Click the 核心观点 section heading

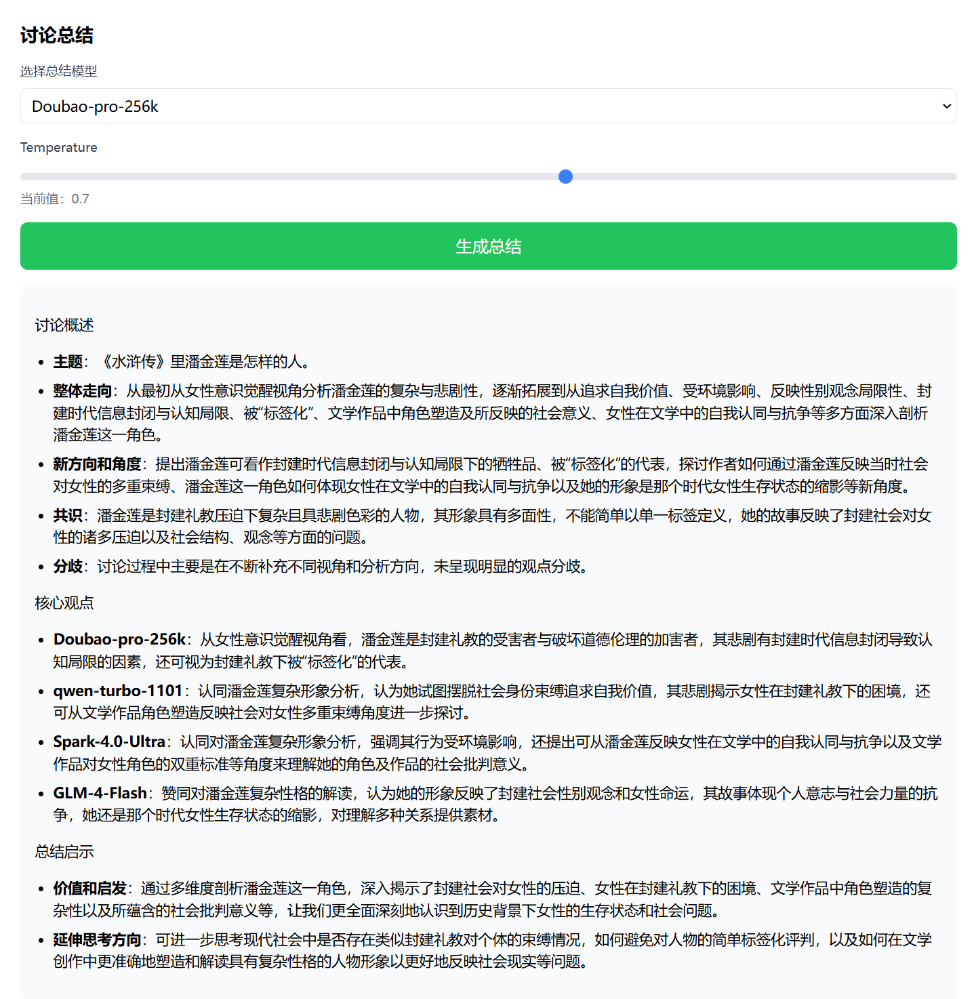click(x=64, y=603)
